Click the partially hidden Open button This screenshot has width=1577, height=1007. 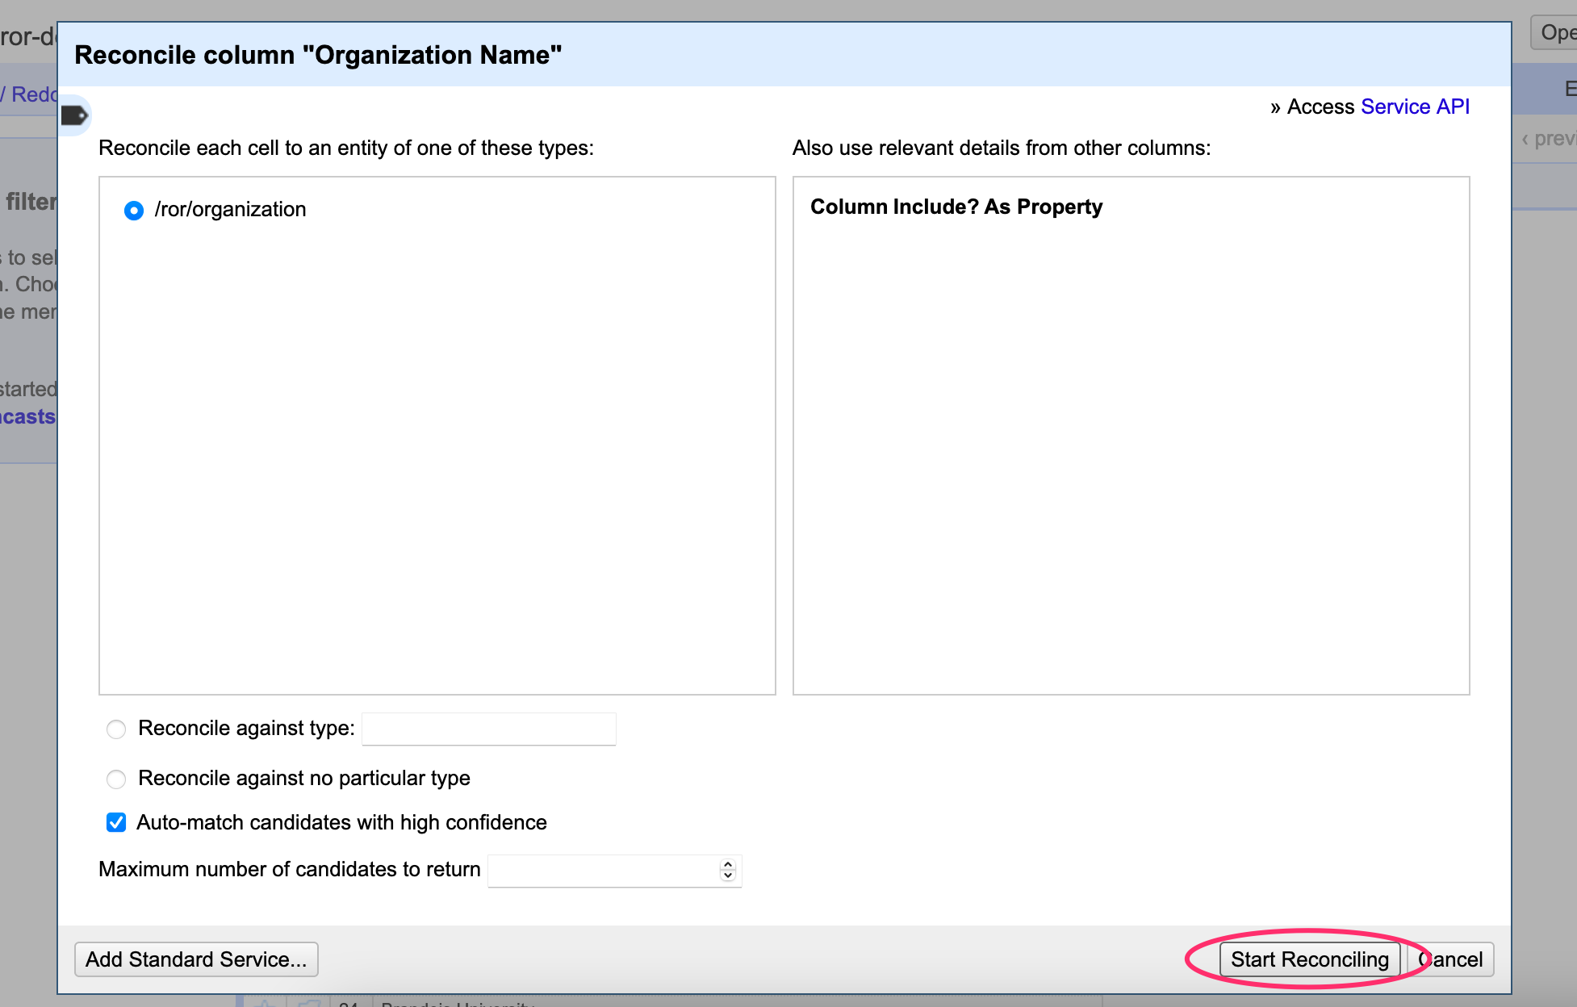click(1556, 32)
